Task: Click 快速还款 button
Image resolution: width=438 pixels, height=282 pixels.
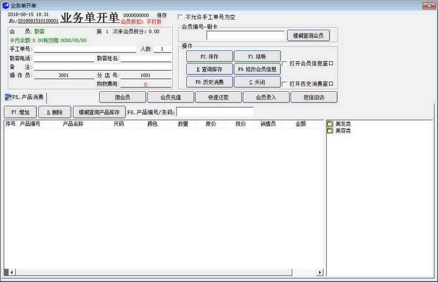Action: coord(218,97)
